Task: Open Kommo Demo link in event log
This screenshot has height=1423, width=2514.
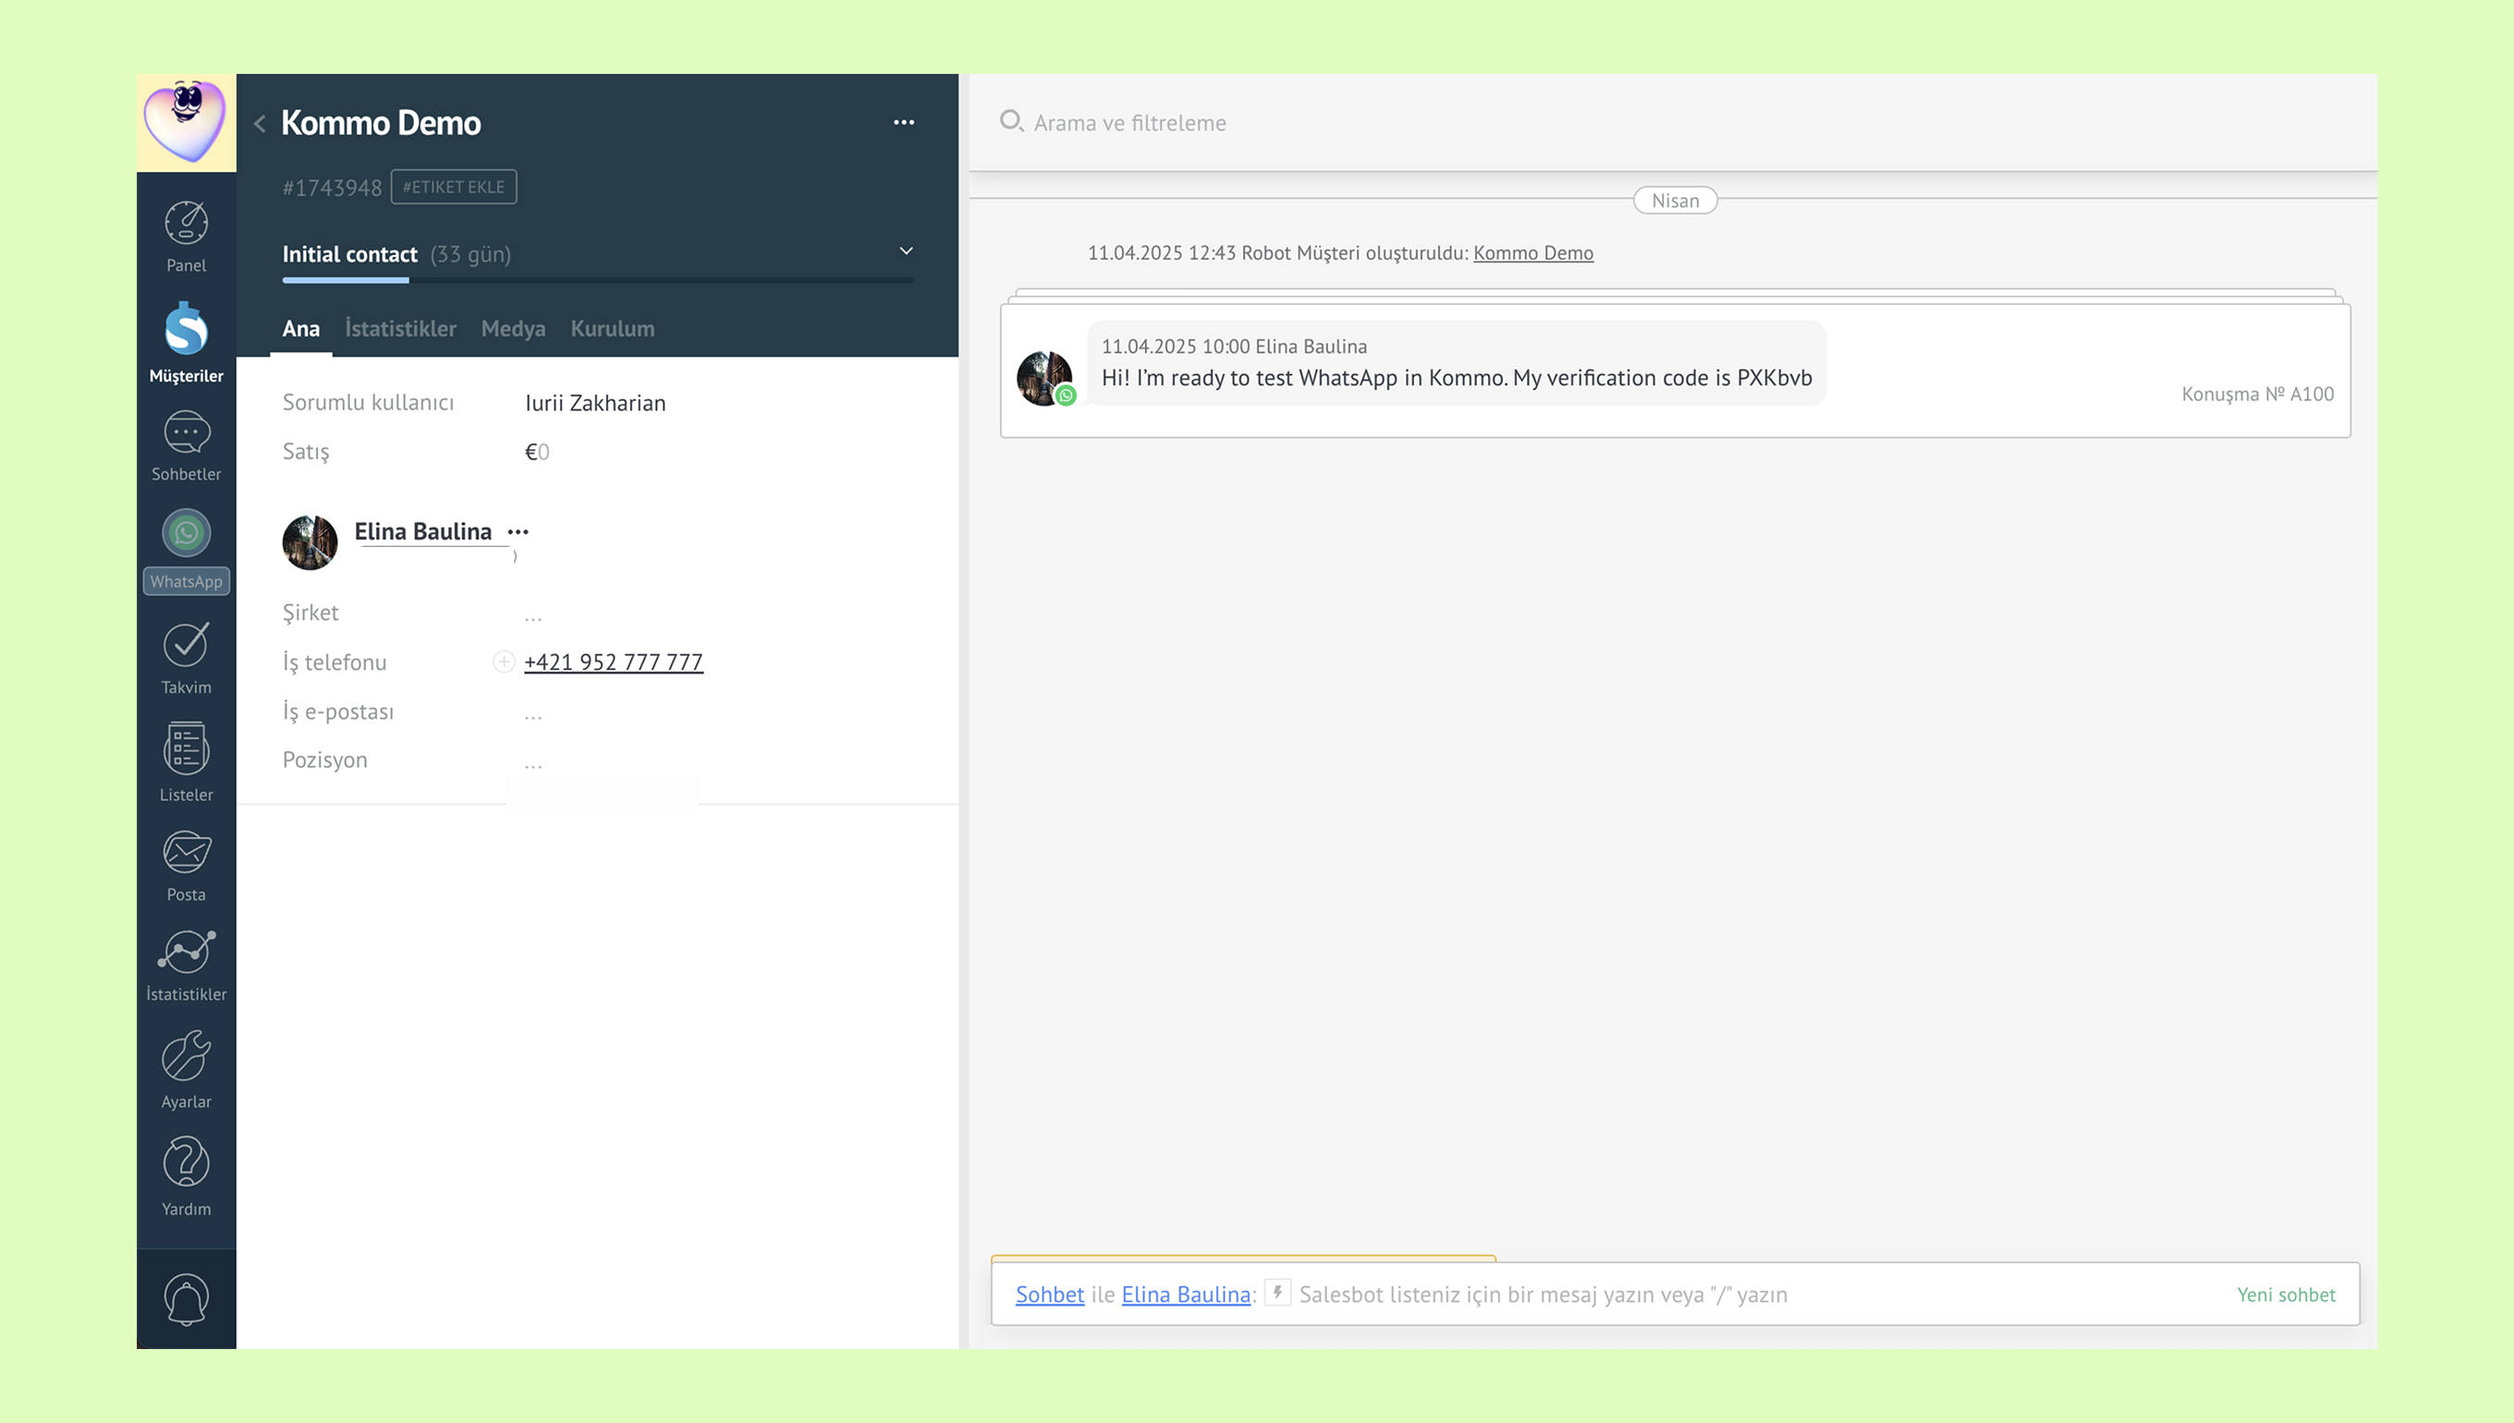Action: click(1532, 252)
